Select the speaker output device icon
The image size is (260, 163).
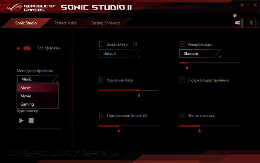[x=238, y=23]
